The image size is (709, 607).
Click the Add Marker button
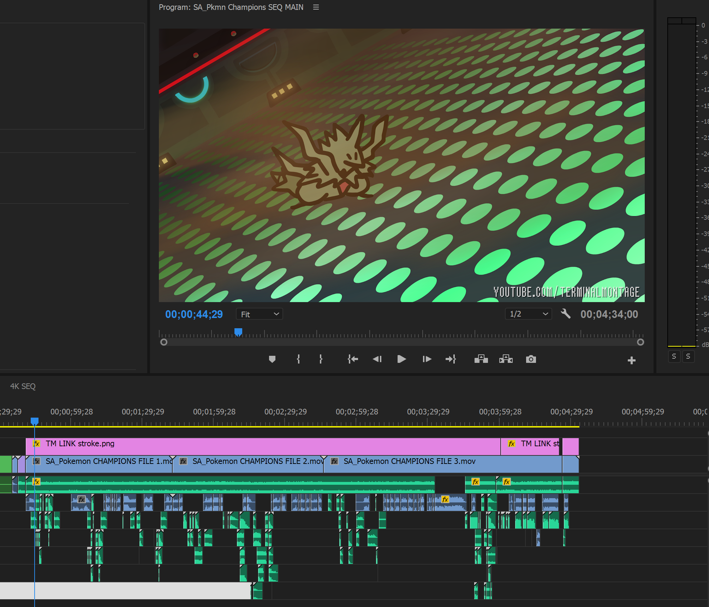point(272,359)
